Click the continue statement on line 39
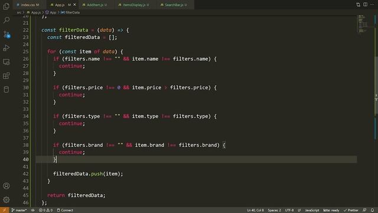The width and height of the screenshot is (378, 213). click(72, 152)
